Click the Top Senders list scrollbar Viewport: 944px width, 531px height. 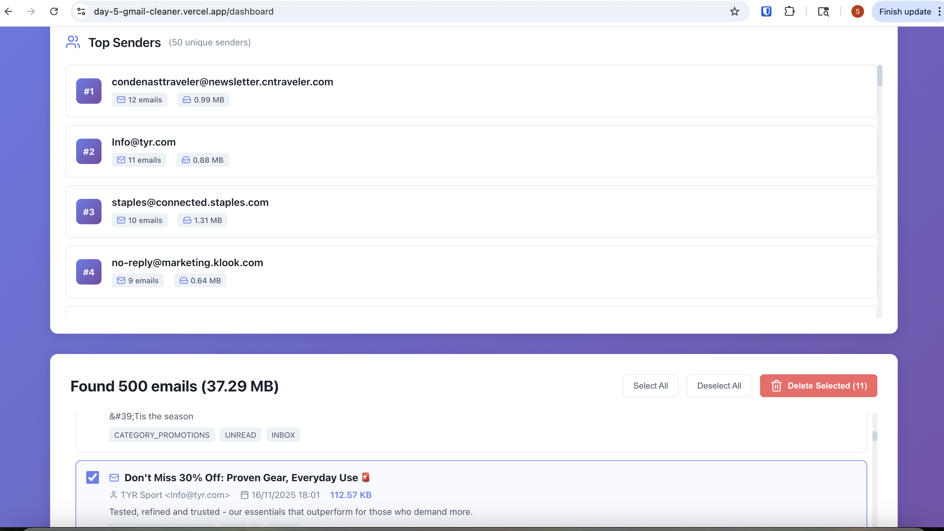point(880,76)
